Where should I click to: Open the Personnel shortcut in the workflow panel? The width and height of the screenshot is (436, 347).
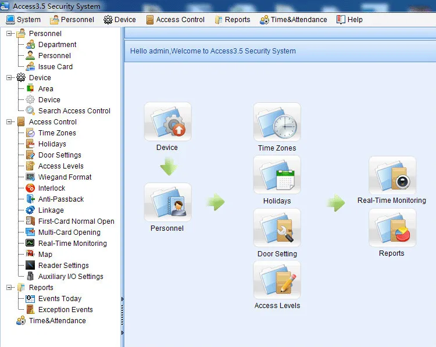[167, 202]
